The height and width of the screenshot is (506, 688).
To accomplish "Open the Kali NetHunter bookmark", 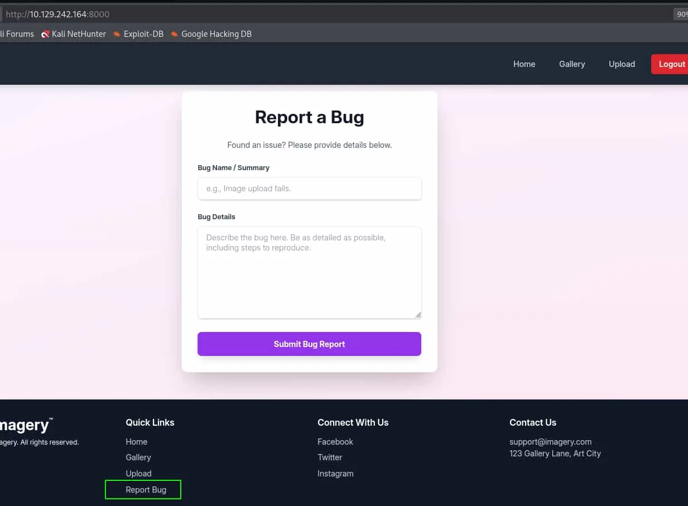I will point(73,34).
